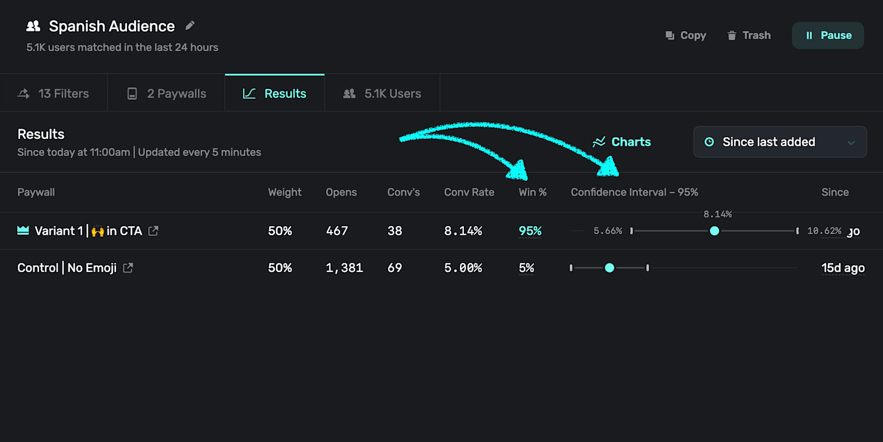Image resolution: width=883 pixels, height=442 pixels.
Task: Click the crown icon beside Variant 1
Action: coord(23,231)
